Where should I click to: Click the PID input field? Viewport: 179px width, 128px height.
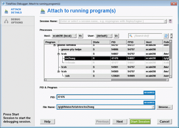(x=106, y=97)
